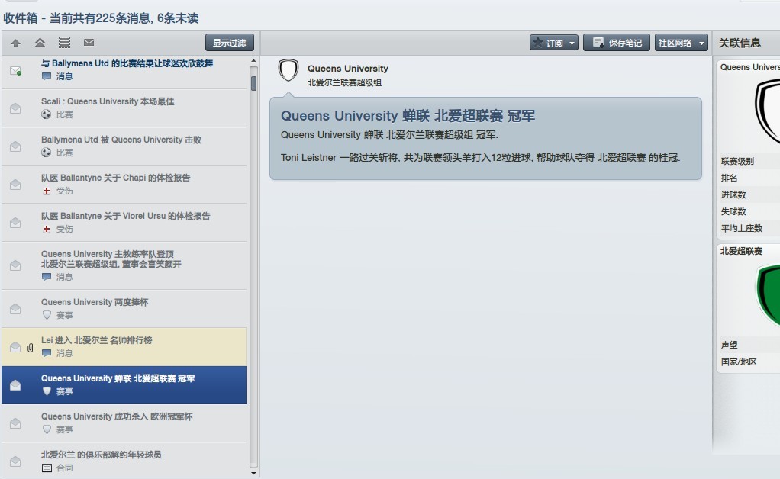Click red cross injury icon under Viorel Ursu report

click(x=47, y=229)
